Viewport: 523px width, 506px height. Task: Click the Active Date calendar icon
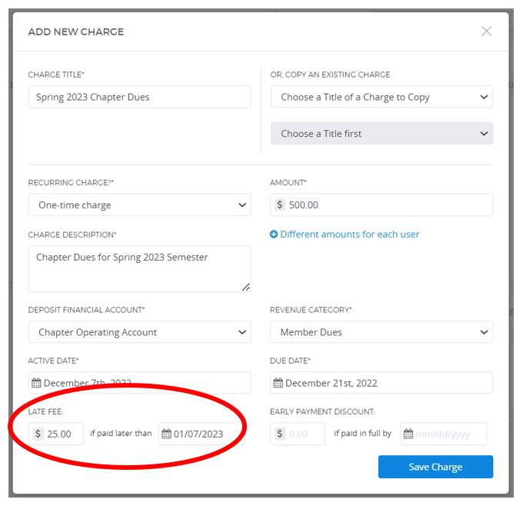tap(36, 383)
